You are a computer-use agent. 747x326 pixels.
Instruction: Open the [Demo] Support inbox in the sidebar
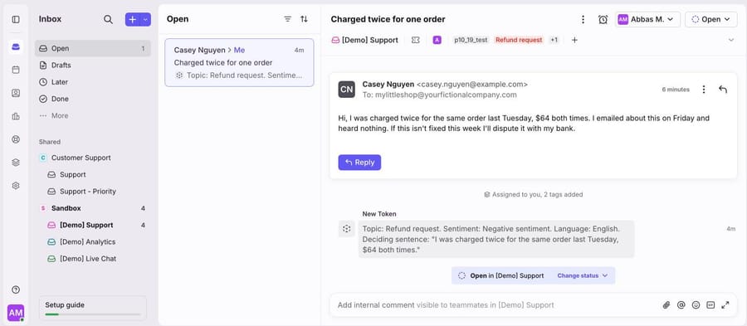(x=93, y=225)
